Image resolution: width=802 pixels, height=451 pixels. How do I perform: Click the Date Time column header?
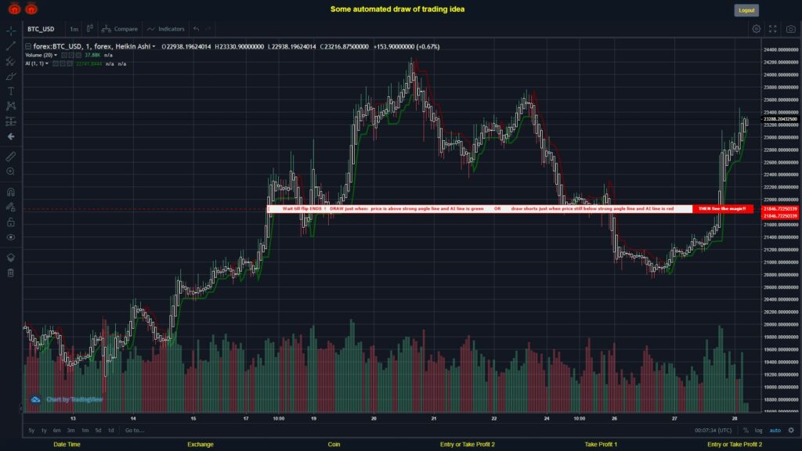tap(67, 445)
